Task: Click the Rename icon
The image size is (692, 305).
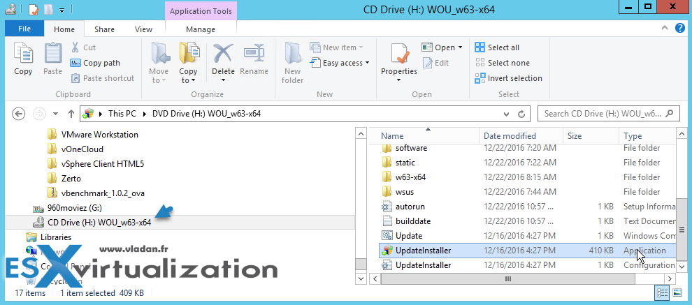Action: [254, 53]
